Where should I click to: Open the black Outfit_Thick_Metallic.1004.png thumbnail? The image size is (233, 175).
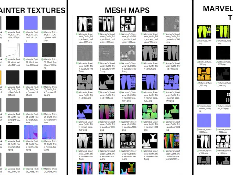[x=13, y=132]
